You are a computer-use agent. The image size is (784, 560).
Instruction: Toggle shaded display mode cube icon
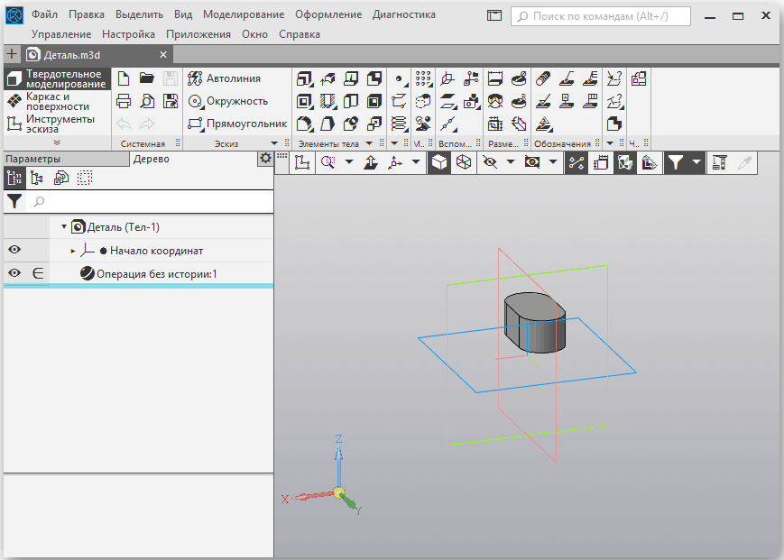[x=439, y=163]
